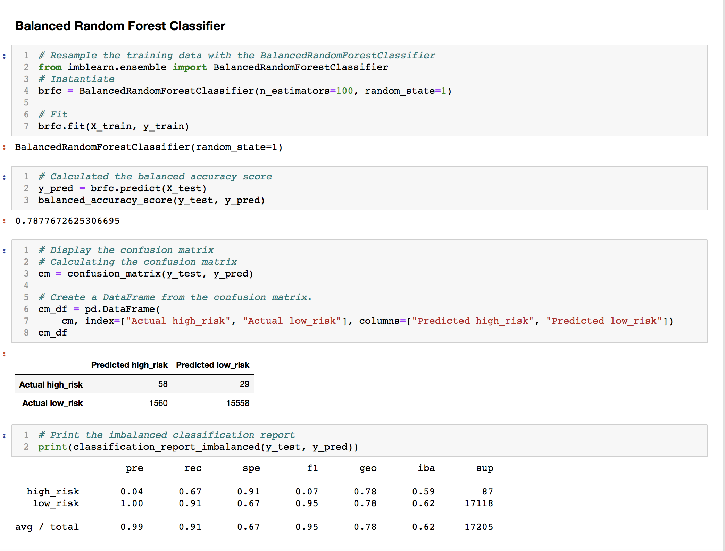
Task: Click the Actual low_risk row label
Action: (52, 403)
